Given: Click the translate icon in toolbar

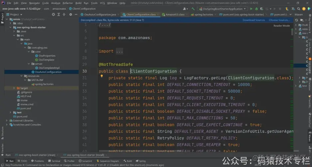Looking at the screenshot, I should [293, 9].
